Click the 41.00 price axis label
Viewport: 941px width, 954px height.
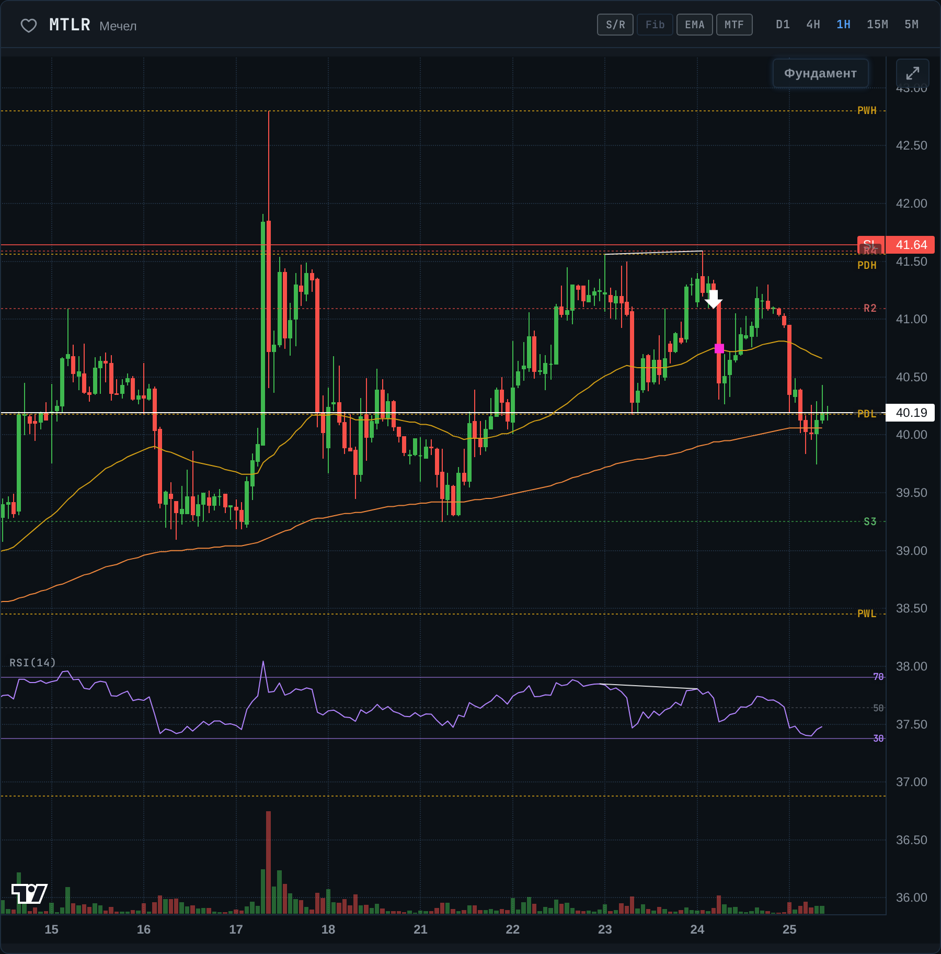click(x=911, y=319)
